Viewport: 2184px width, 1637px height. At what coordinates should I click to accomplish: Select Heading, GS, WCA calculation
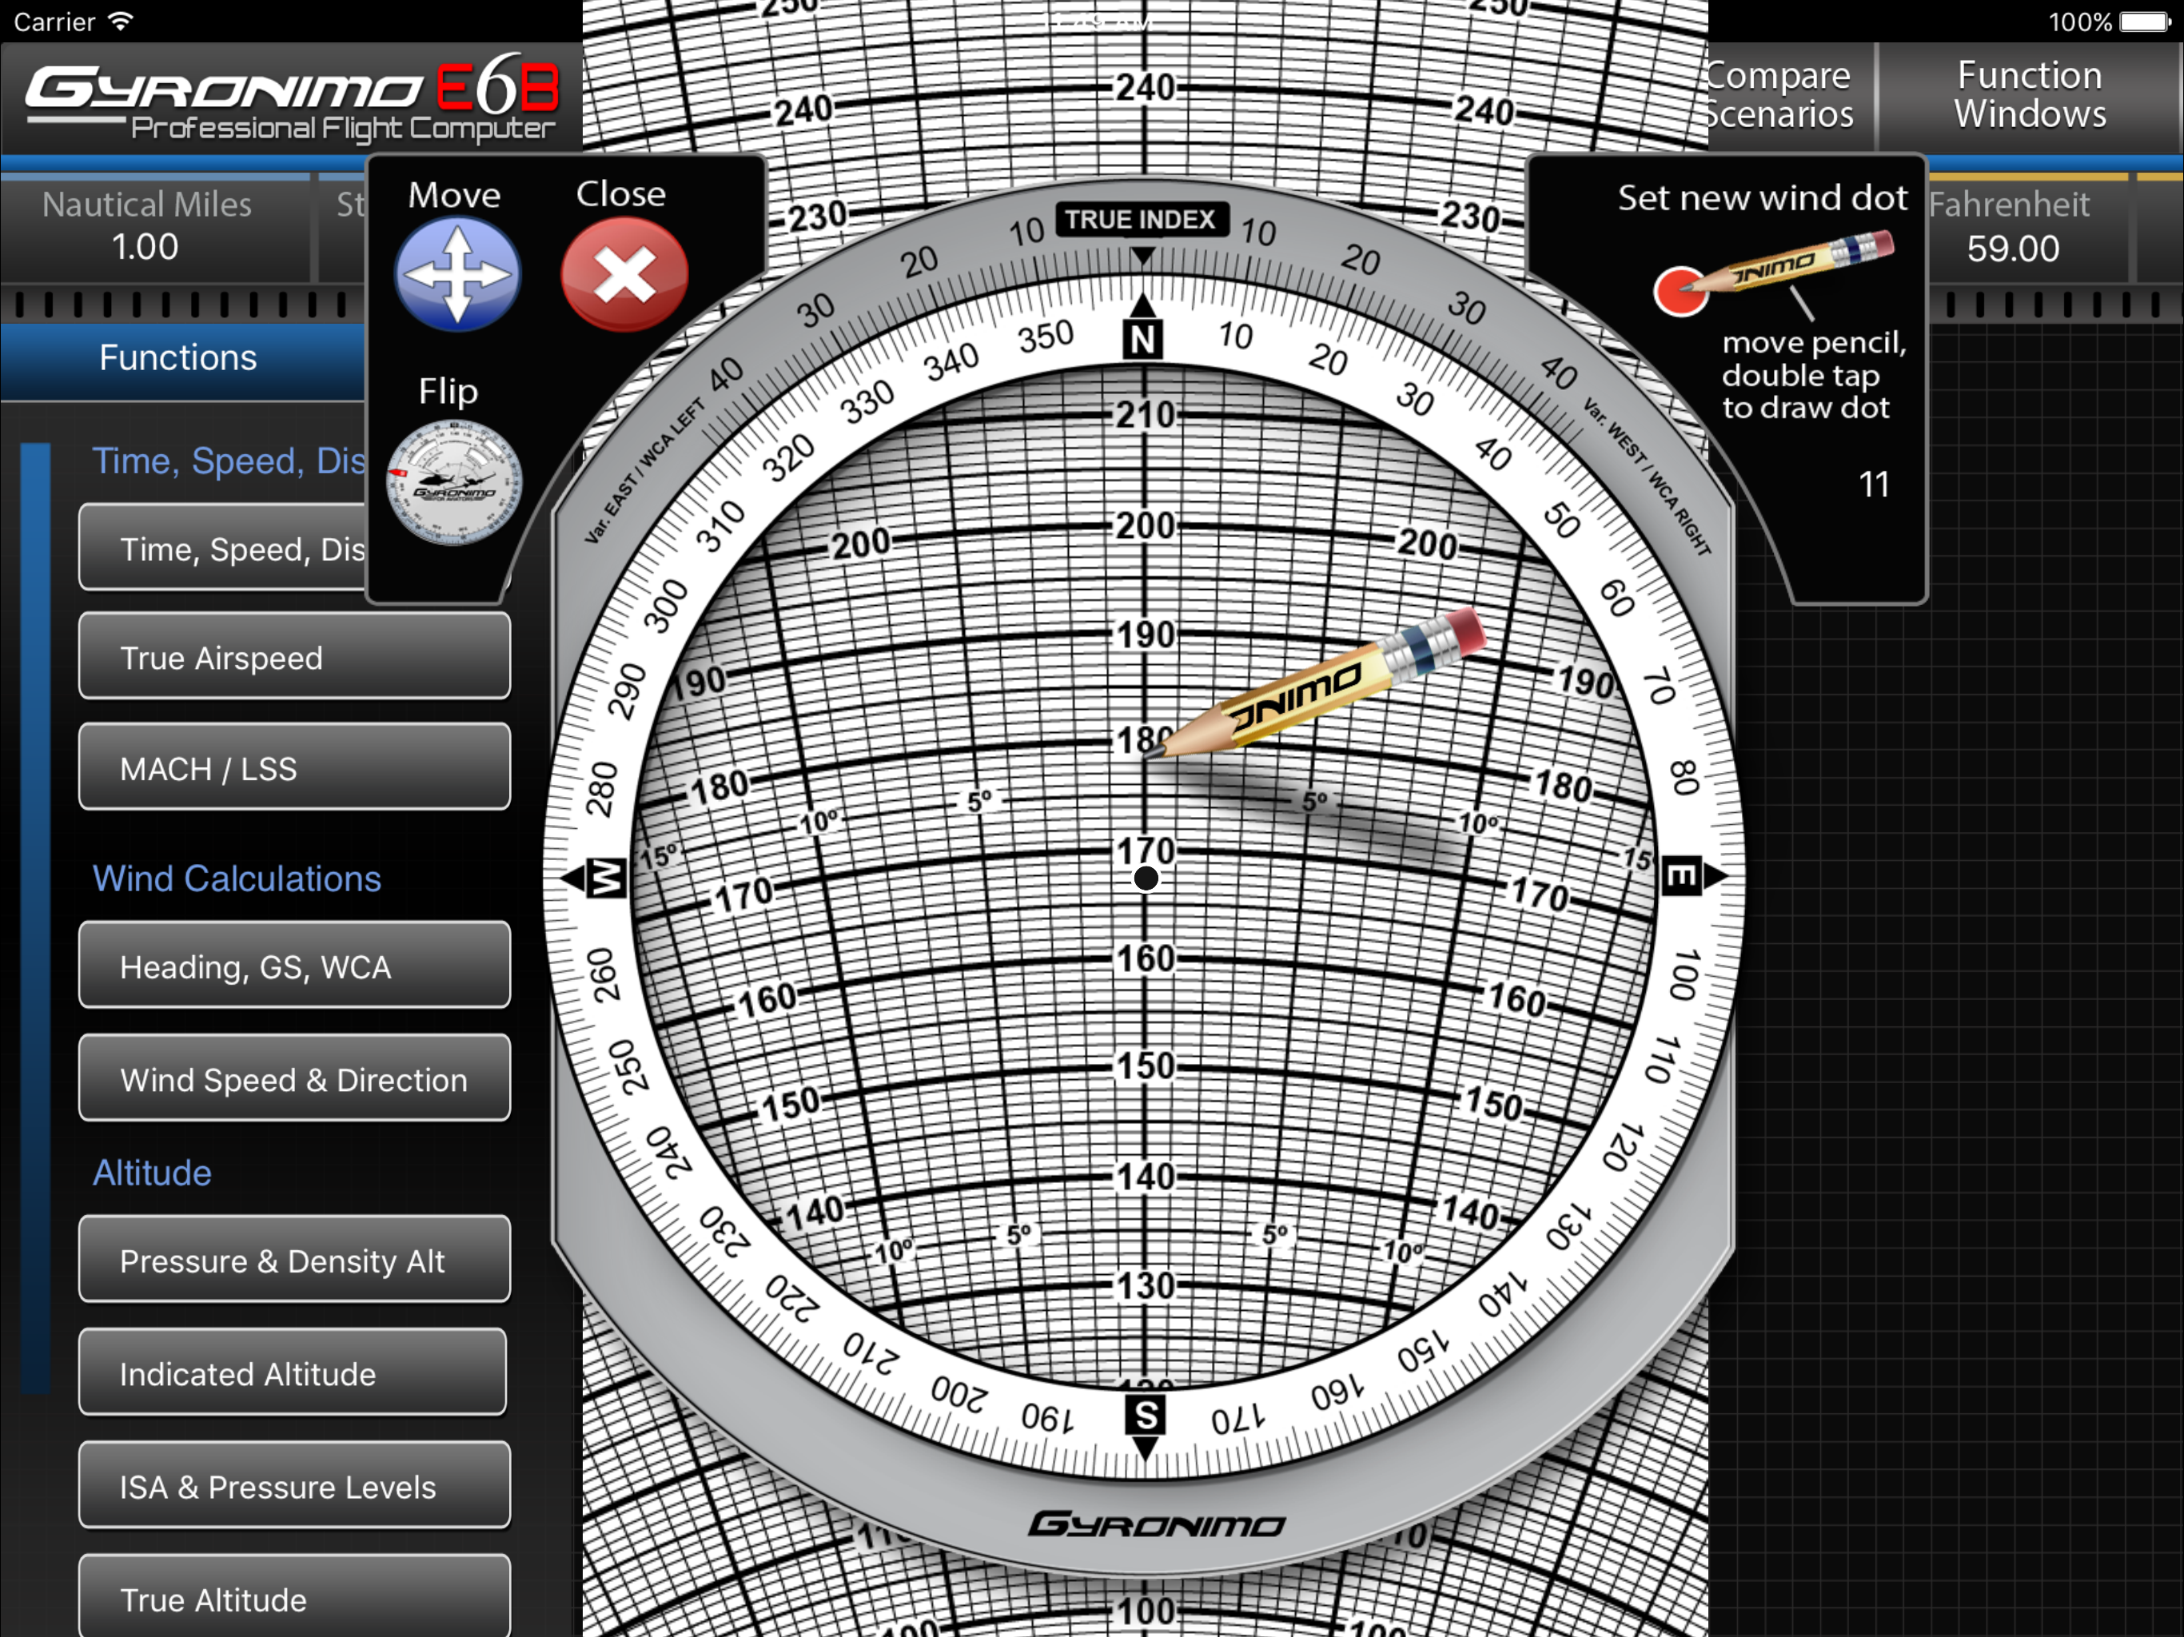pos(294,966)
